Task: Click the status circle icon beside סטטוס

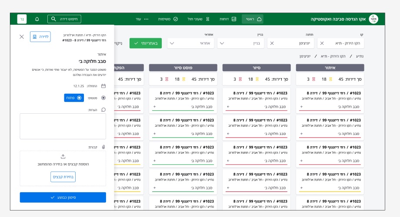Action: 103,98
